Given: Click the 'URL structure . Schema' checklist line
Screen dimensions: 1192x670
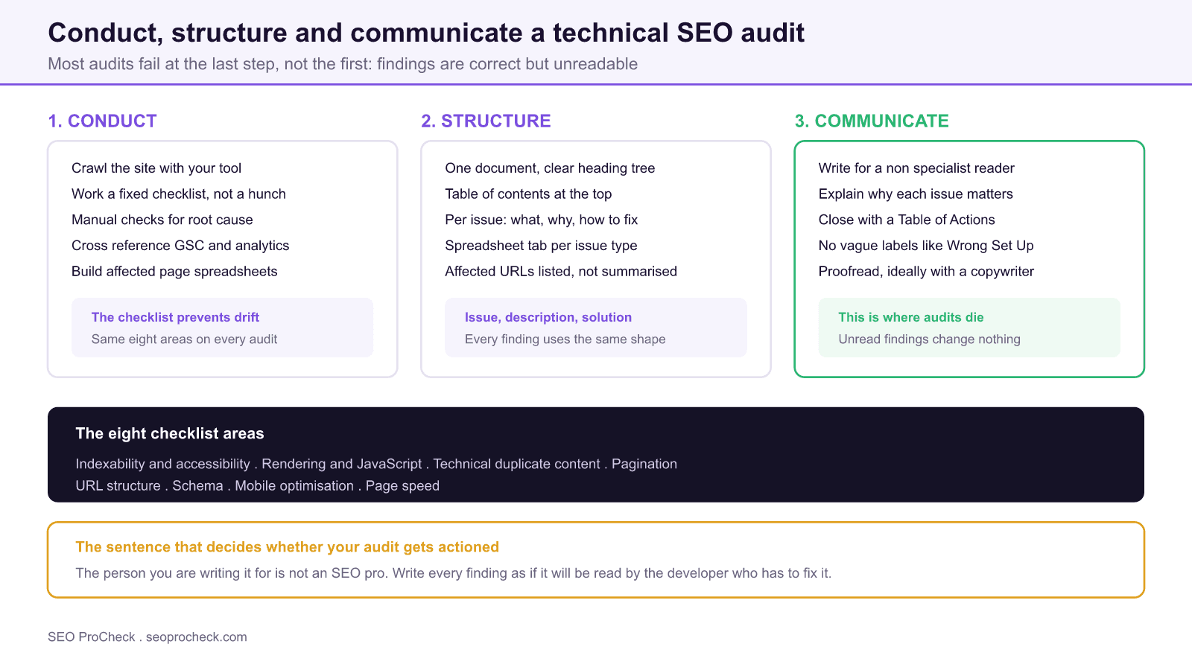Looking at the screenshot, I should (x=258, y=486).
